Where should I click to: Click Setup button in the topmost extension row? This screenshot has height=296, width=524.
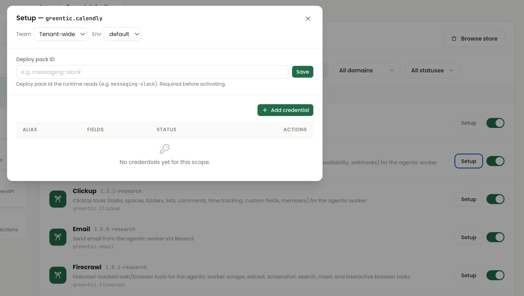pyautogui.click(x=469, y=123)
